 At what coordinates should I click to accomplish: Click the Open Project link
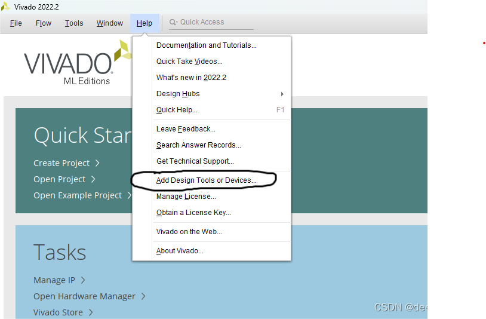click(60, 179)
